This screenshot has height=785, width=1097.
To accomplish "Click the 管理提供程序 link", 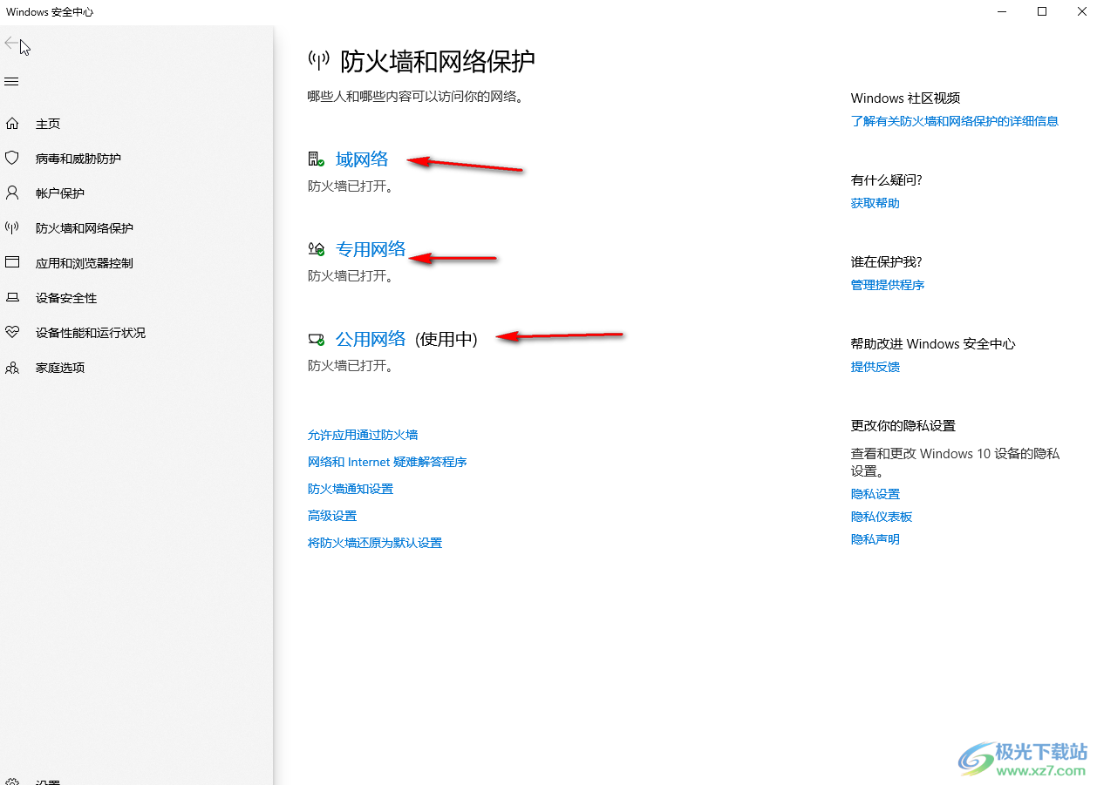I will [x=888, y=285].
